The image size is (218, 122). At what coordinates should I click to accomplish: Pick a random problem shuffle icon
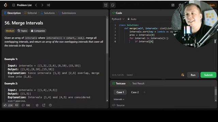48,5
